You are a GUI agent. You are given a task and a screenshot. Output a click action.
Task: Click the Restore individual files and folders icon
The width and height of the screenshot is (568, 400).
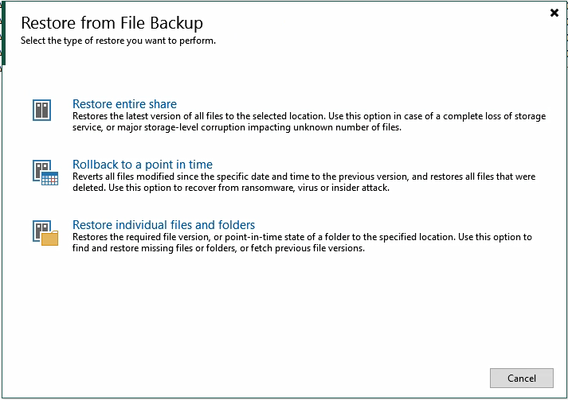[x=45, y=232]
